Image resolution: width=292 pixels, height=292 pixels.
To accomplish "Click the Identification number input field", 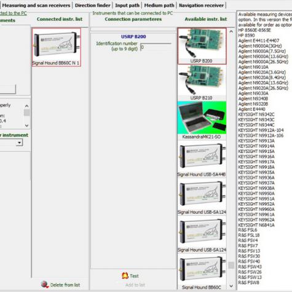I will [156, 47].
